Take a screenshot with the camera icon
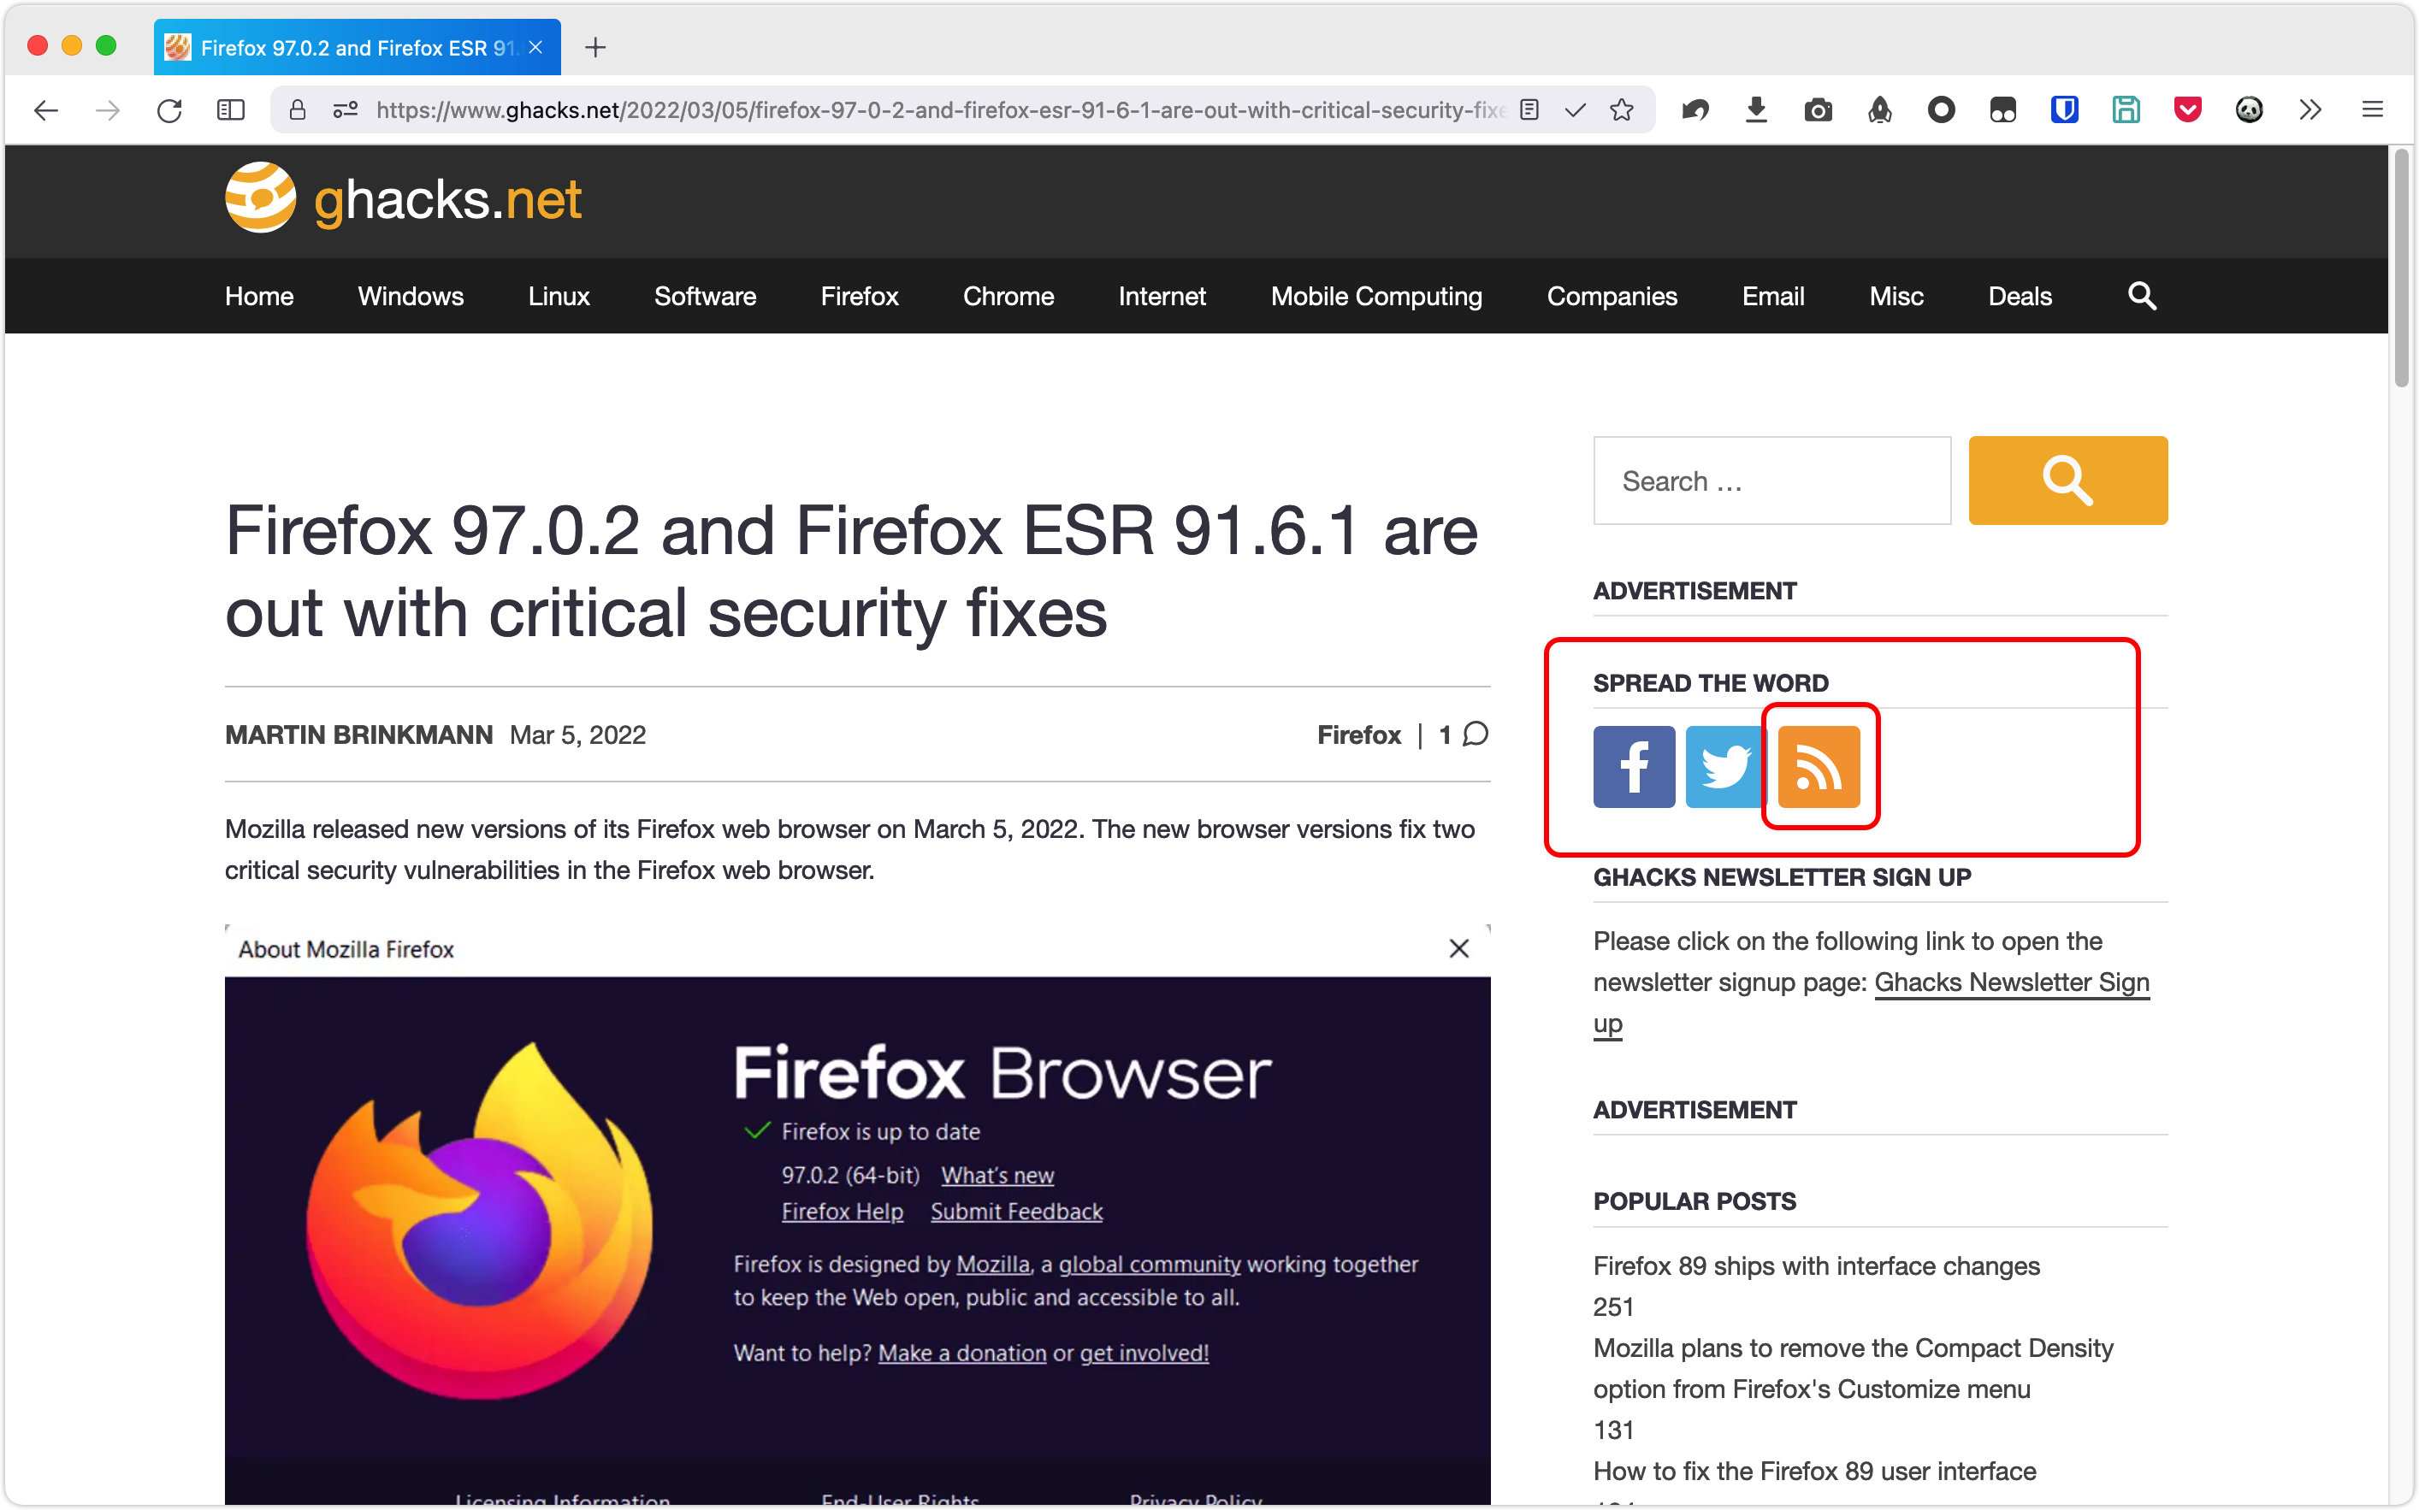Screen dimensions: 2419x1510 point(1818,109)
